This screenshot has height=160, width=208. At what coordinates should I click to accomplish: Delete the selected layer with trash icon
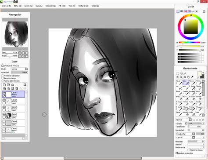pyautogui.click(x=17, y=88)
